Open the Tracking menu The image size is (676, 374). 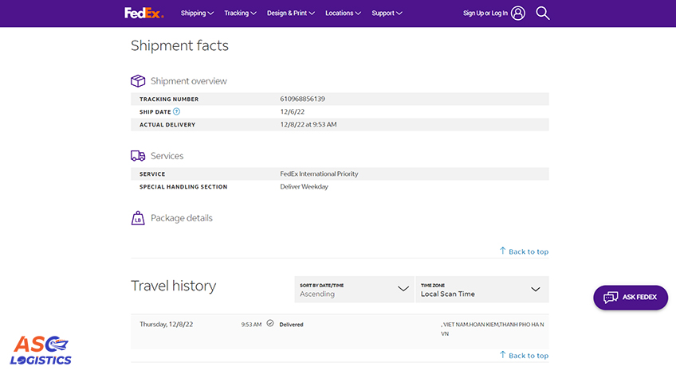coord(240,14)
